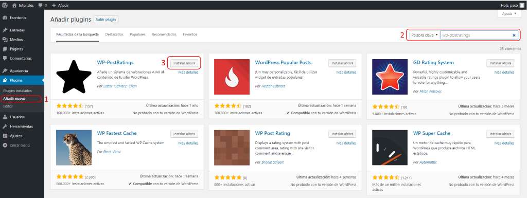This screenshot has width=527, height=198.
Task: Install WP-PostRatings with Instalar ahora
Action: [184, 63]
